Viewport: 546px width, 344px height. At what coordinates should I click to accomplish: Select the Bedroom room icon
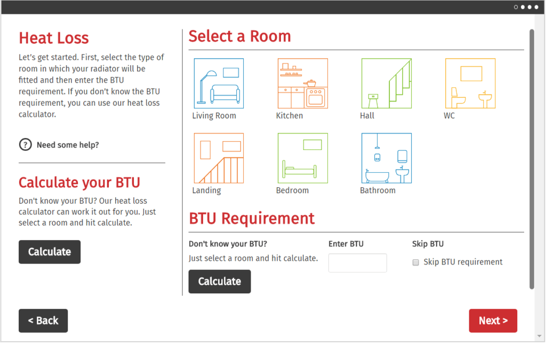(x=302, y=157)
